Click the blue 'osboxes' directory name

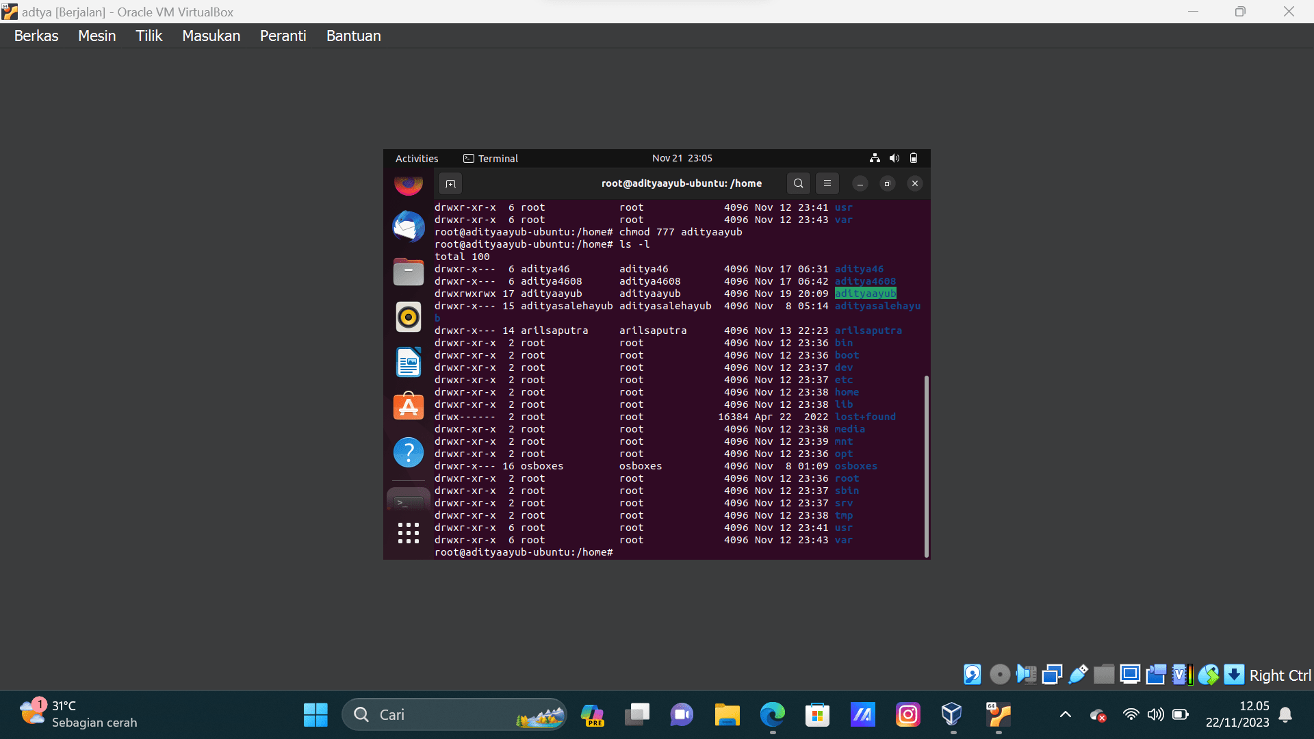855,466
